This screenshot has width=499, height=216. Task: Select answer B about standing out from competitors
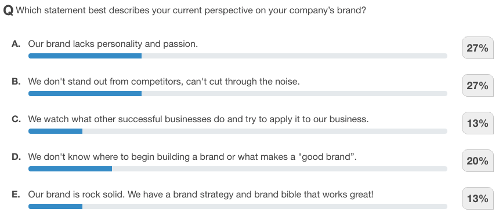(x=164, y=82)
